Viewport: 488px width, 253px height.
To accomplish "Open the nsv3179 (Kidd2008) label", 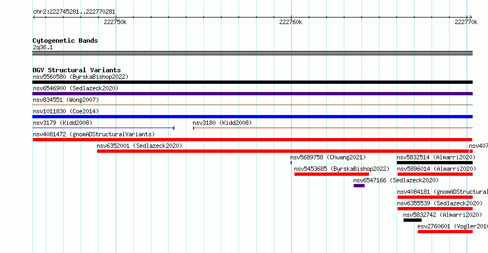I will (x=63, y=123).
